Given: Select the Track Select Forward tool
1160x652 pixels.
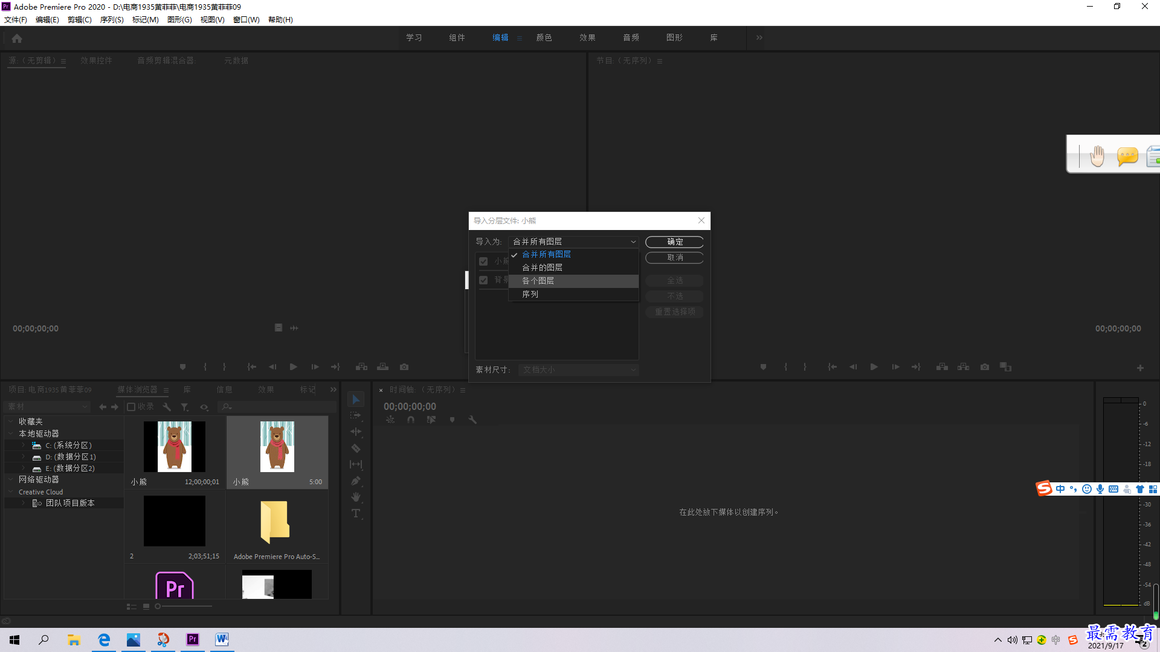Looking at the screenshot, I should pyautogui.click(x=356, y=415).
